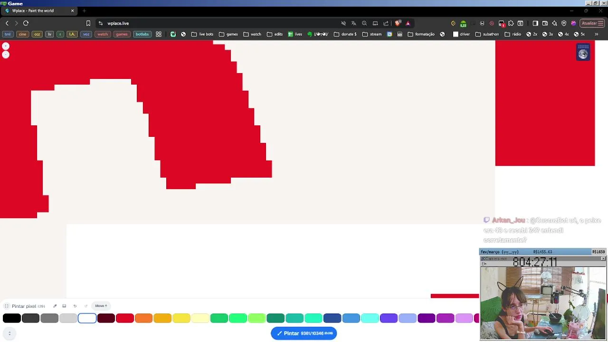Select the Wplace - Paint the world tab
The height and width of the screenshot is (342, 608).
tap(39, 10)
